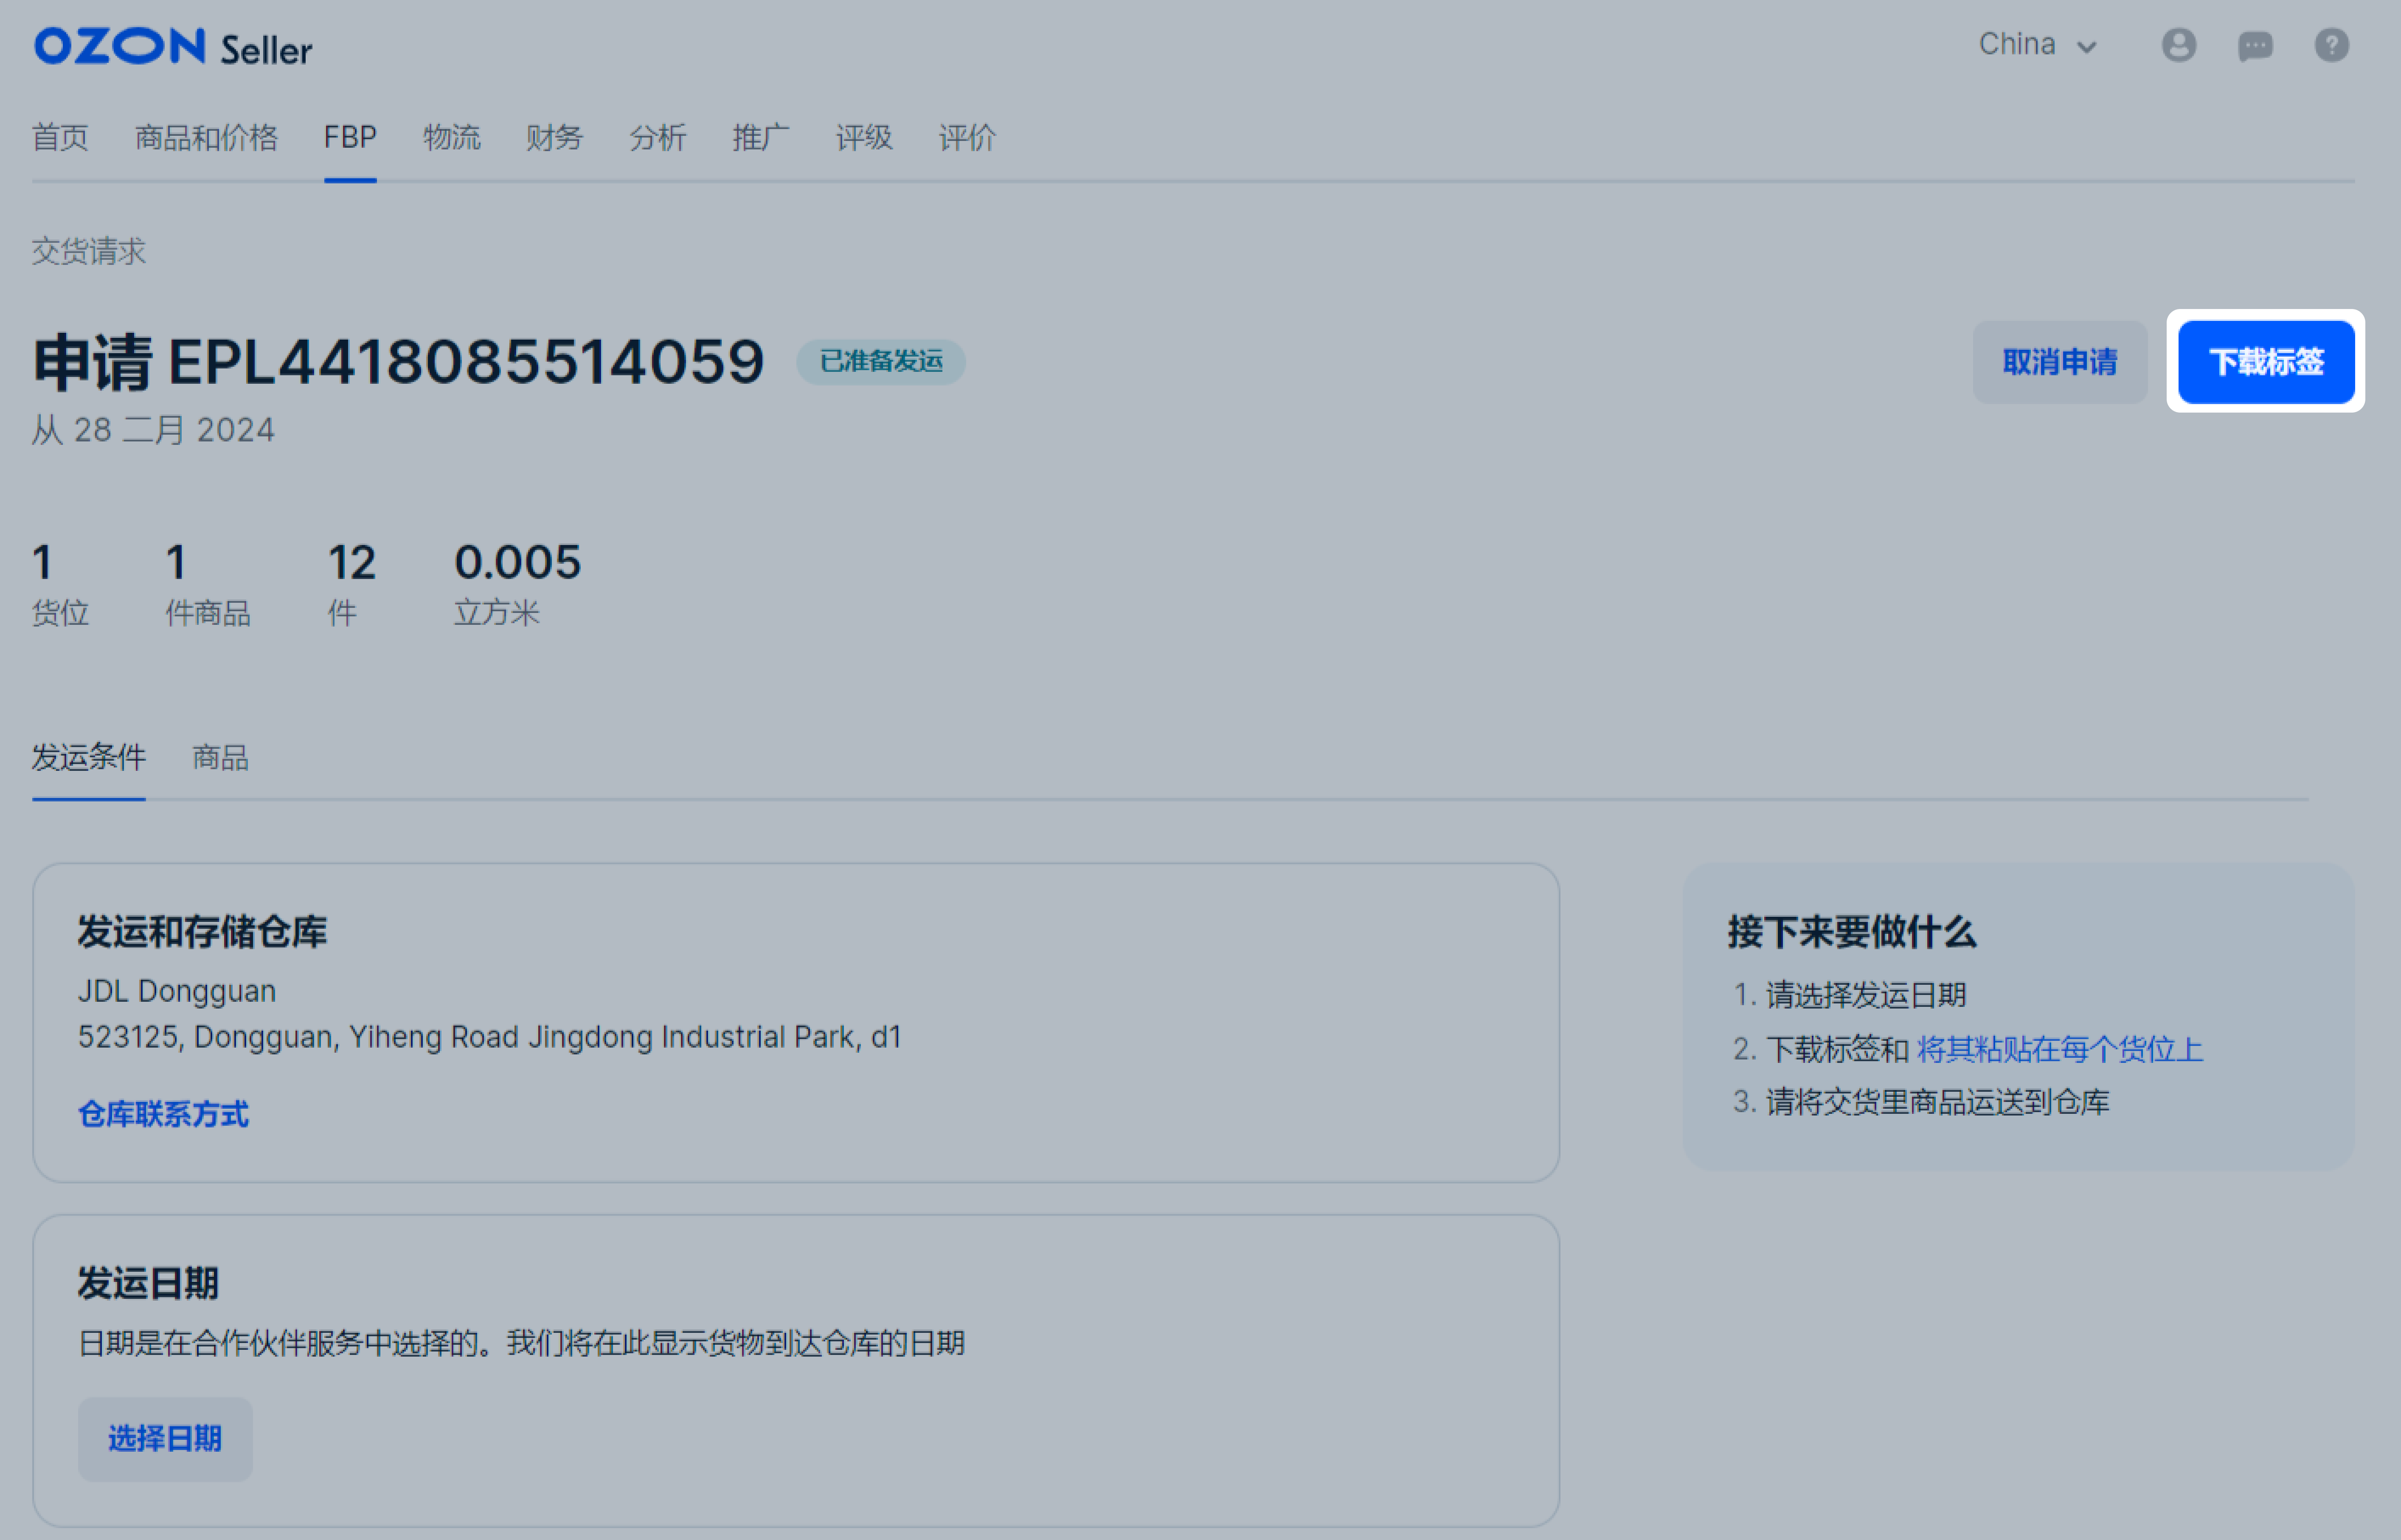Click the date text 从 28 二月 2024
The width and height of the screenshot is (2401, 1540).
pos(153,430)
